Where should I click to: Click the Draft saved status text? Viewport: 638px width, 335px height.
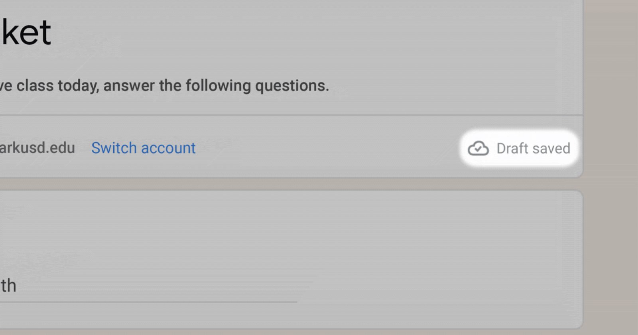(533, 148)
